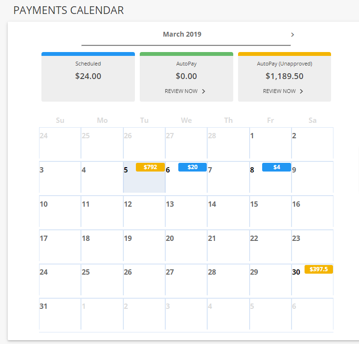
Task: Select March 15 on the calendar
Action: tap(270, 211)
